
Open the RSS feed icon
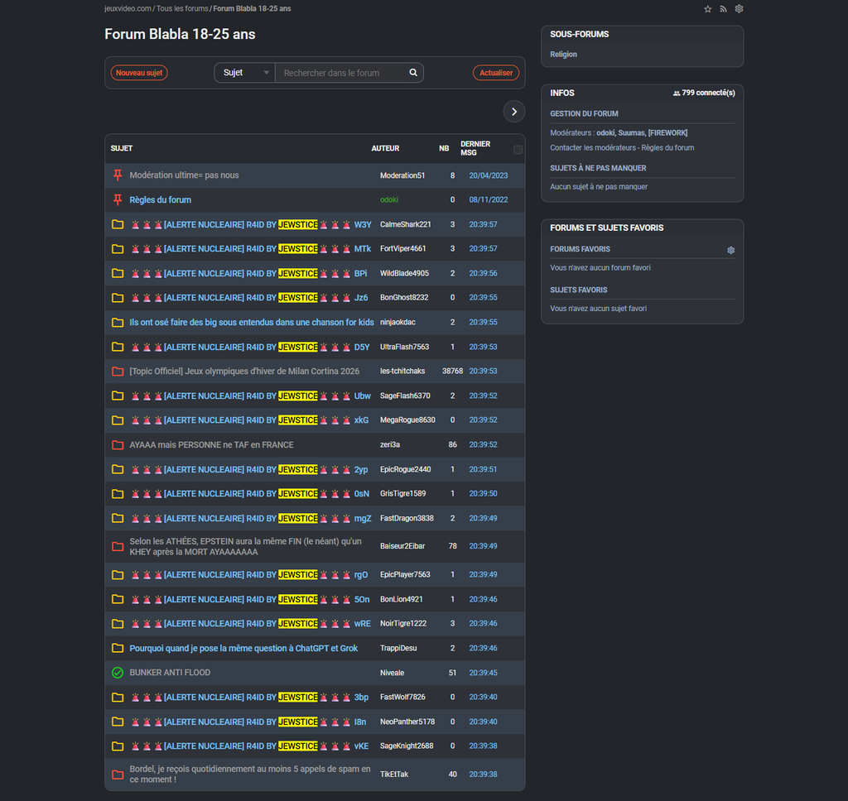point(723,9)
